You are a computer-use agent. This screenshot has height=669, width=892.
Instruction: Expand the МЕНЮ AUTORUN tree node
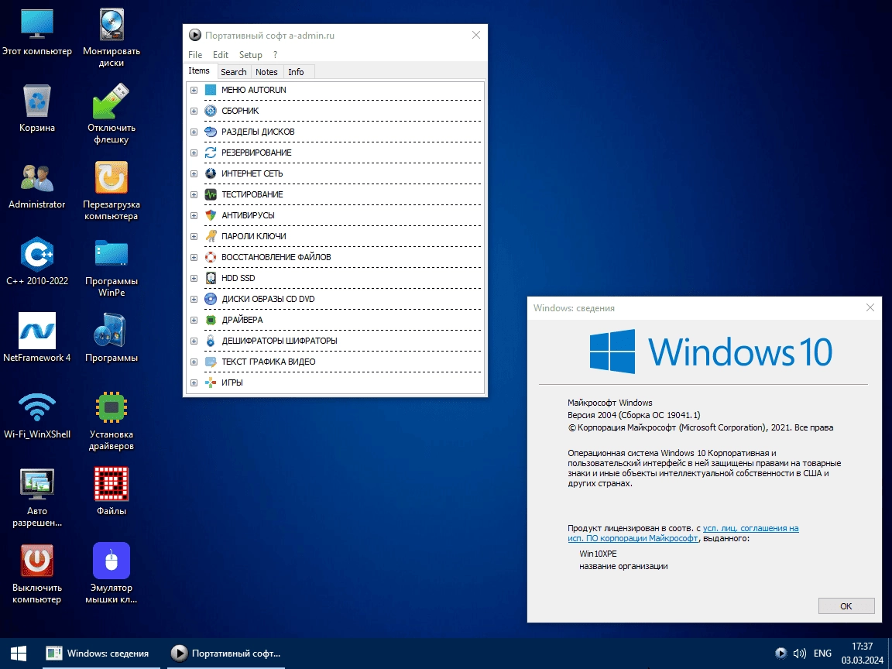[194, 90]
